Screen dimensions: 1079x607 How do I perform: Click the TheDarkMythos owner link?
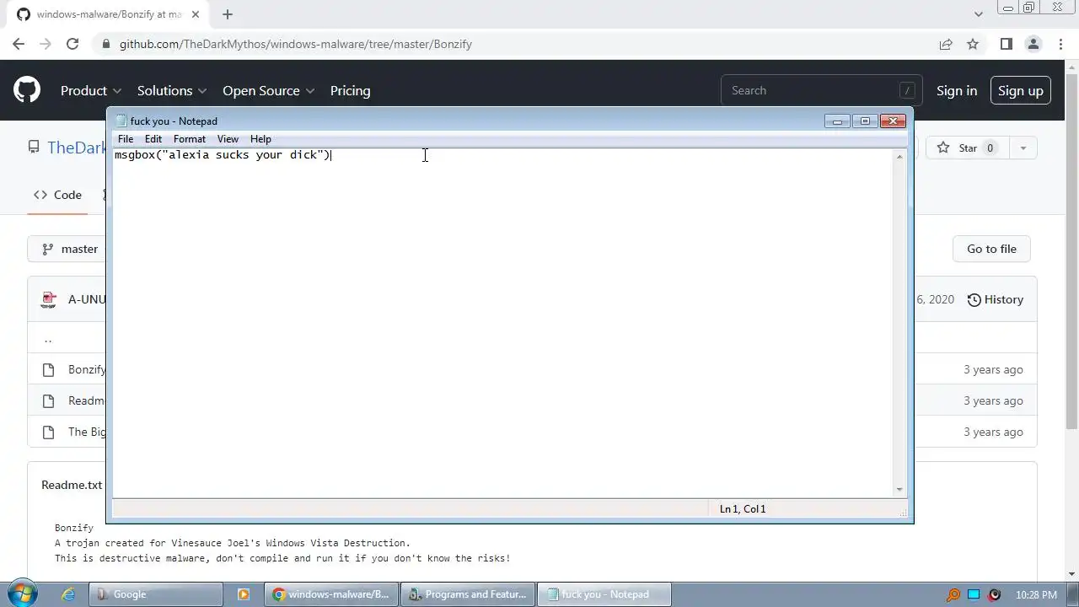tap(77, 148)
